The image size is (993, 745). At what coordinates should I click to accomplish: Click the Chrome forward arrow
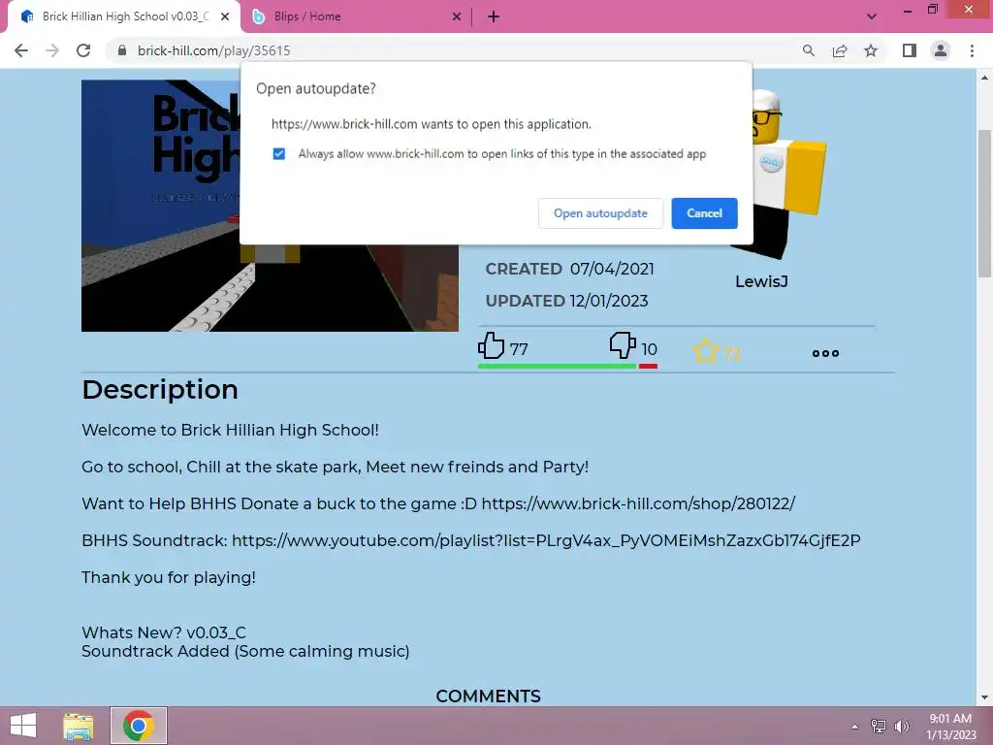pyautogui.click(x=52, y=50)
